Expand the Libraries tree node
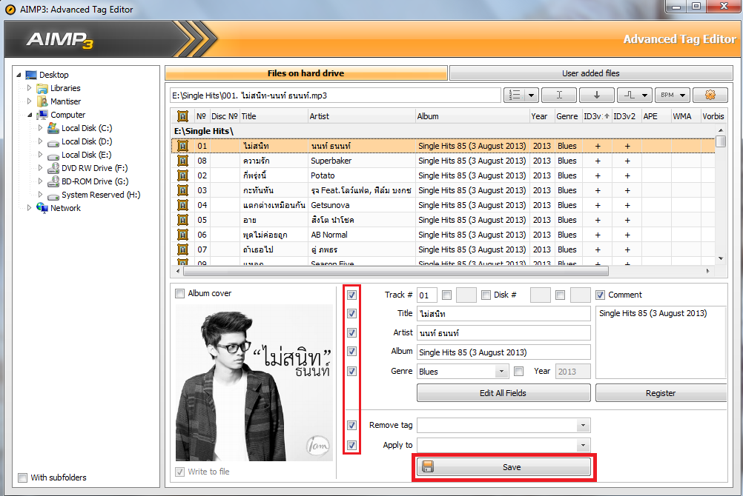 (30, 88)
